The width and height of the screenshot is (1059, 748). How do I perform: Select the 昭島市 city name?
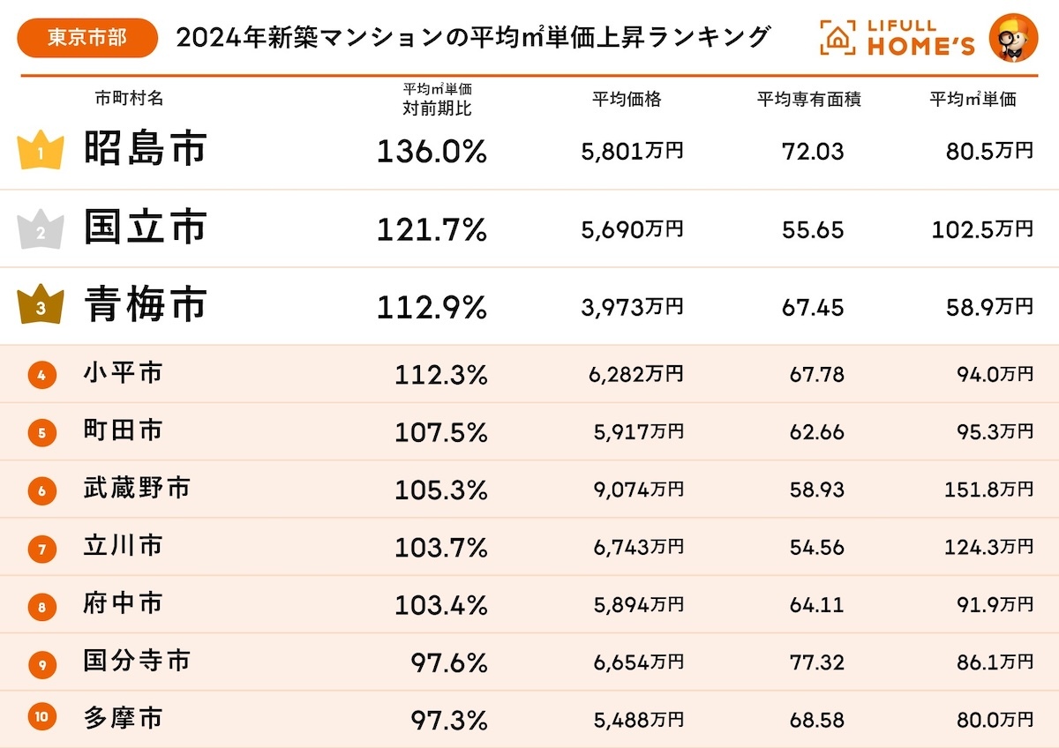[146, 149]
